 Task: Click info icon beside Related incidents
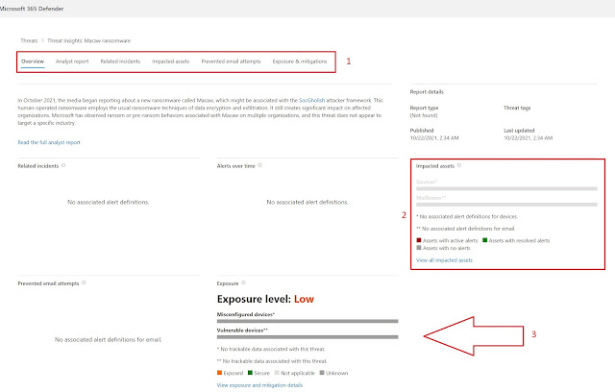[63, 165]
